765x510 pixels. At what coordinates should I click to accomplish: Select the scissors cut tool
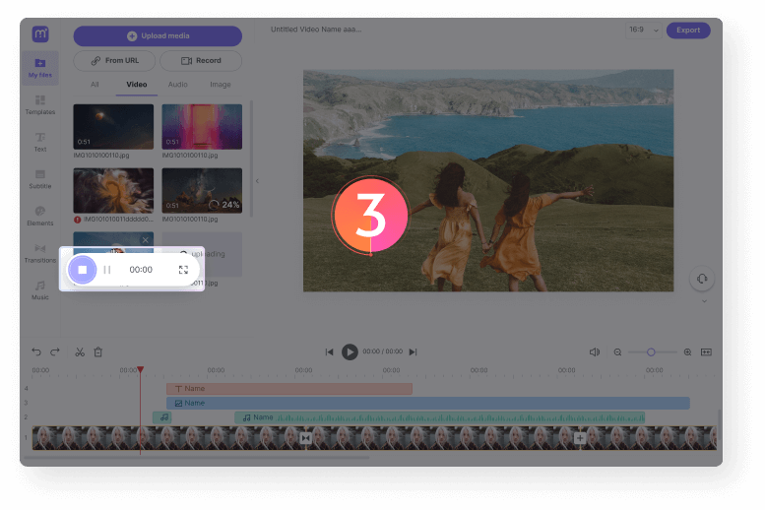(x=80, y=351)
